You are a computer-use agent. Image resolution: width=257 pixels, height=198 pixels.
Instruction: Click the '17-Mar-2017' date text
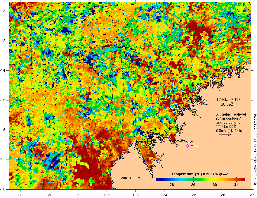coord(228,100)
